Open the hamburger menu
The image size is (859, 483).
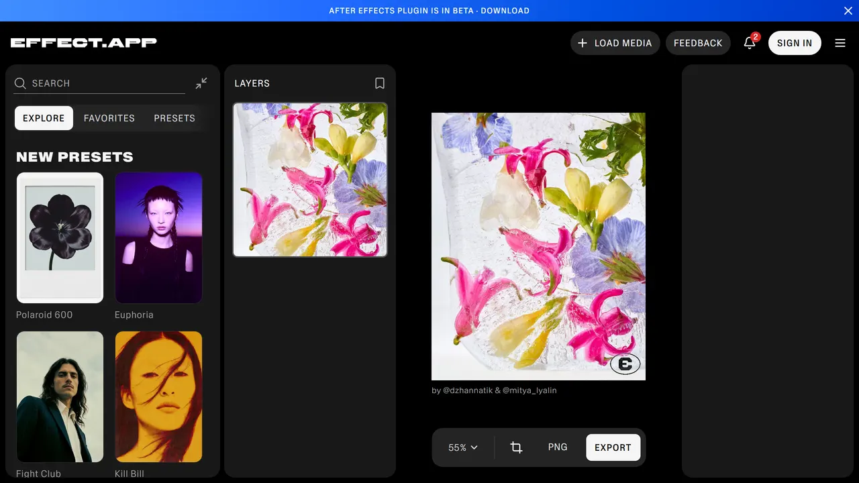(840, 43)
